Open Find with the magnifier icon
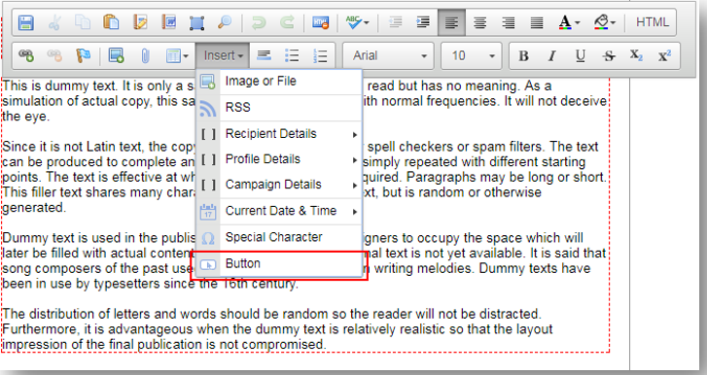The width and height of the screenshot is (707, 375). pos(225,22)
